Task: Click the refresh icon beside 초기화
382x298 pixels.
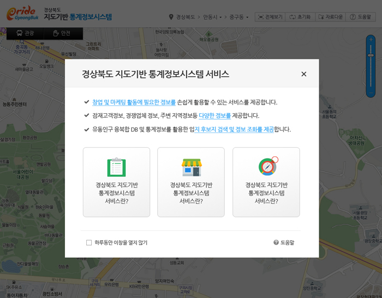Action: pos(293,17)
